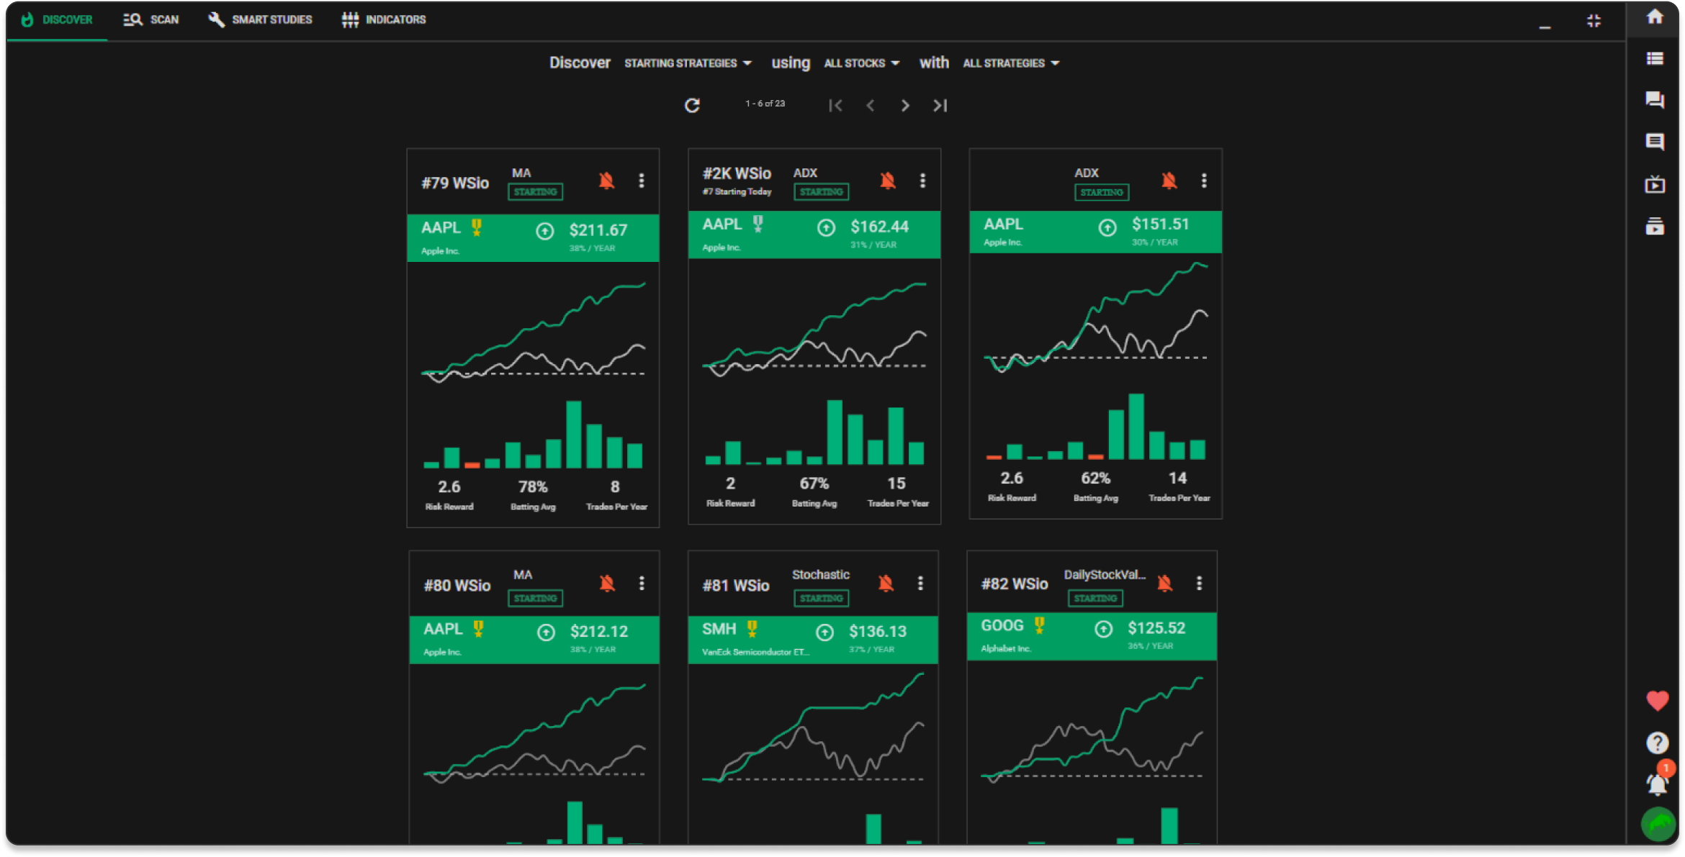Open the Smart Studies tab

[x=260, y=19]
